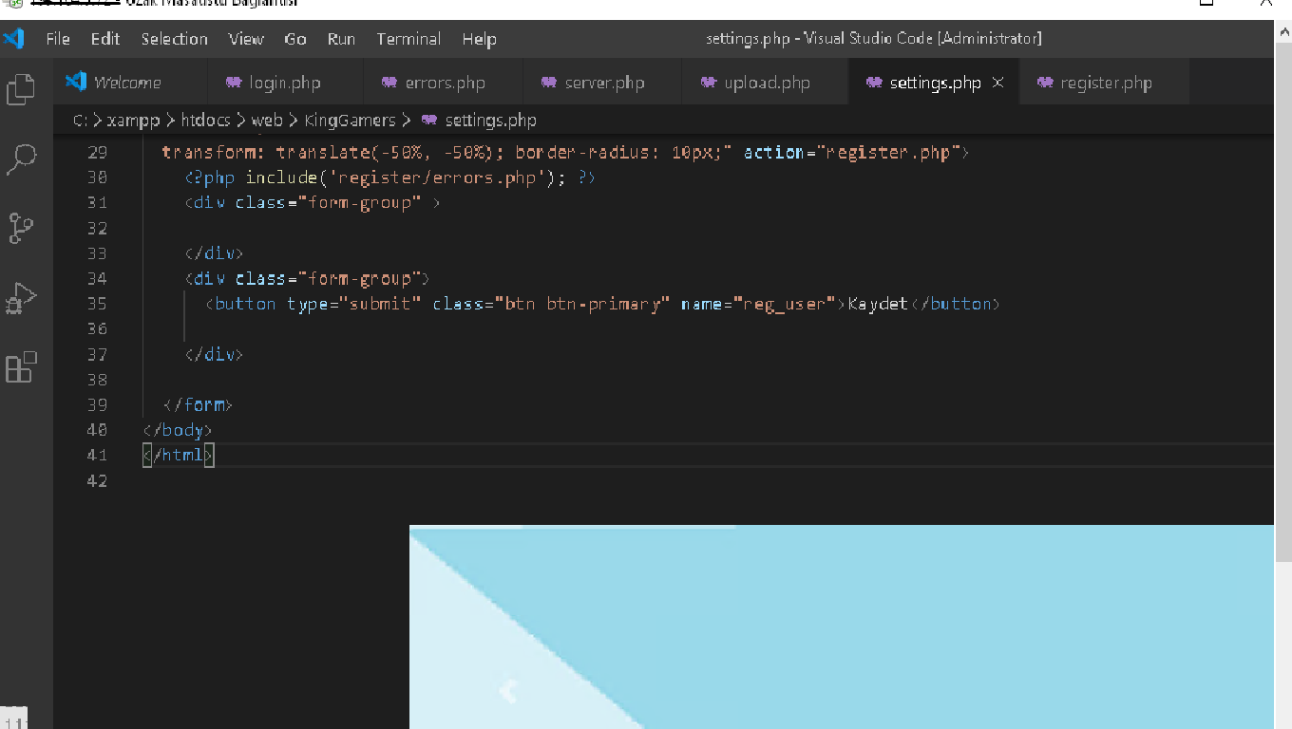Click the C: breadcrumb root
The height and width of the screenshot is (729, 1292).
click(80, 121)
